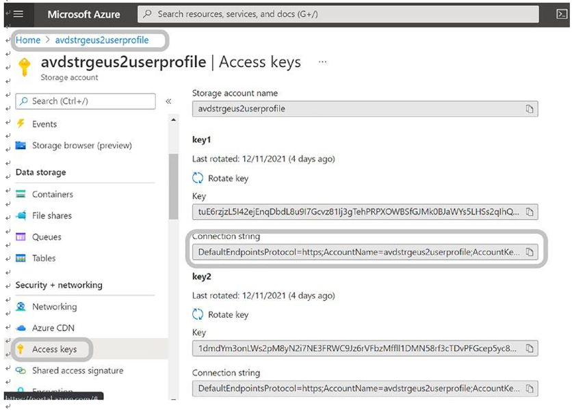Copy the key2 key value
The image size is (572, 412).
pos(530,348)
